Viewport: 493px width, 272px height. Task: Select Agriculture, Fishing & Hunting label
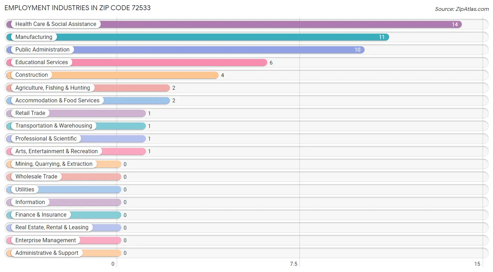point(53,88)
